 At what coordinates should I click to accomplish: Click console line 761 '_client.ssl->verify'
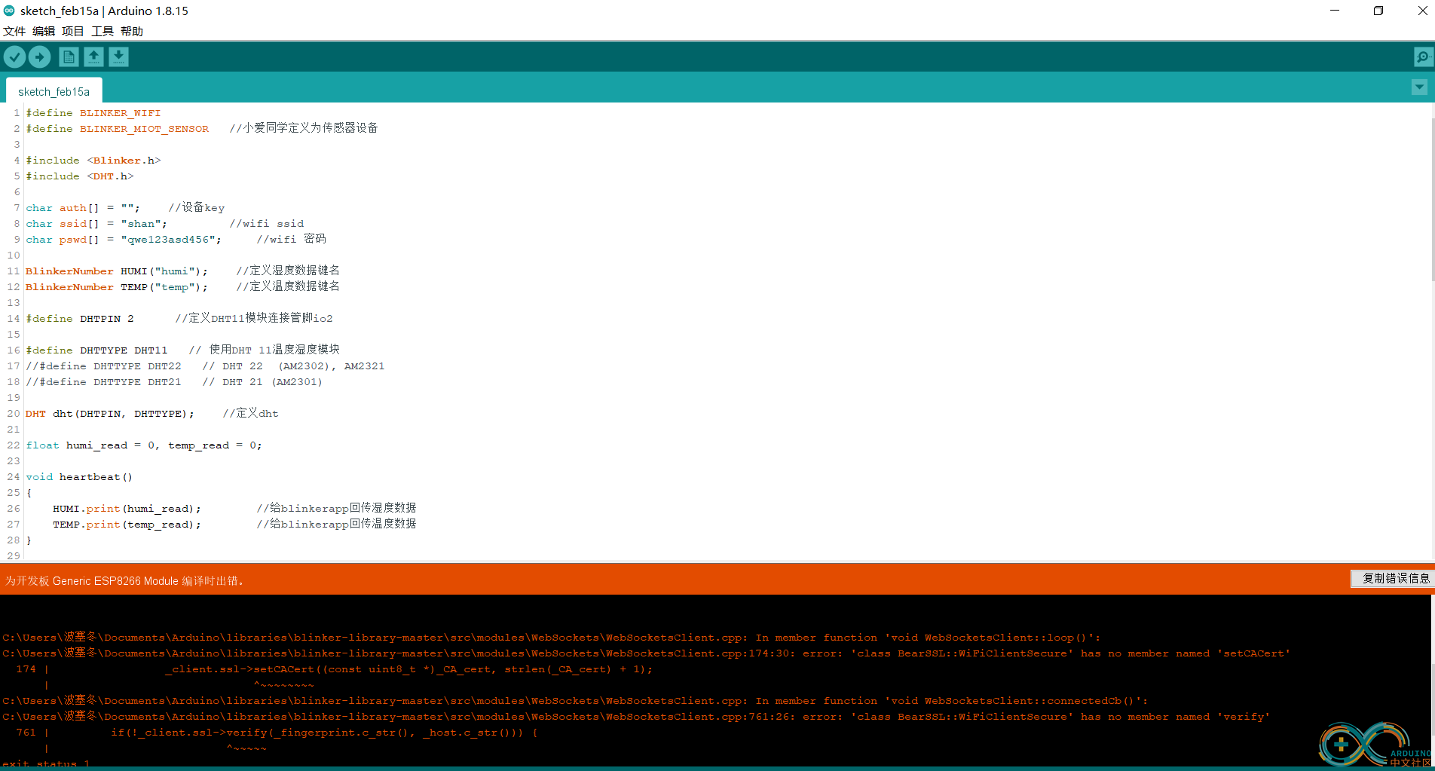click(277, 733)
